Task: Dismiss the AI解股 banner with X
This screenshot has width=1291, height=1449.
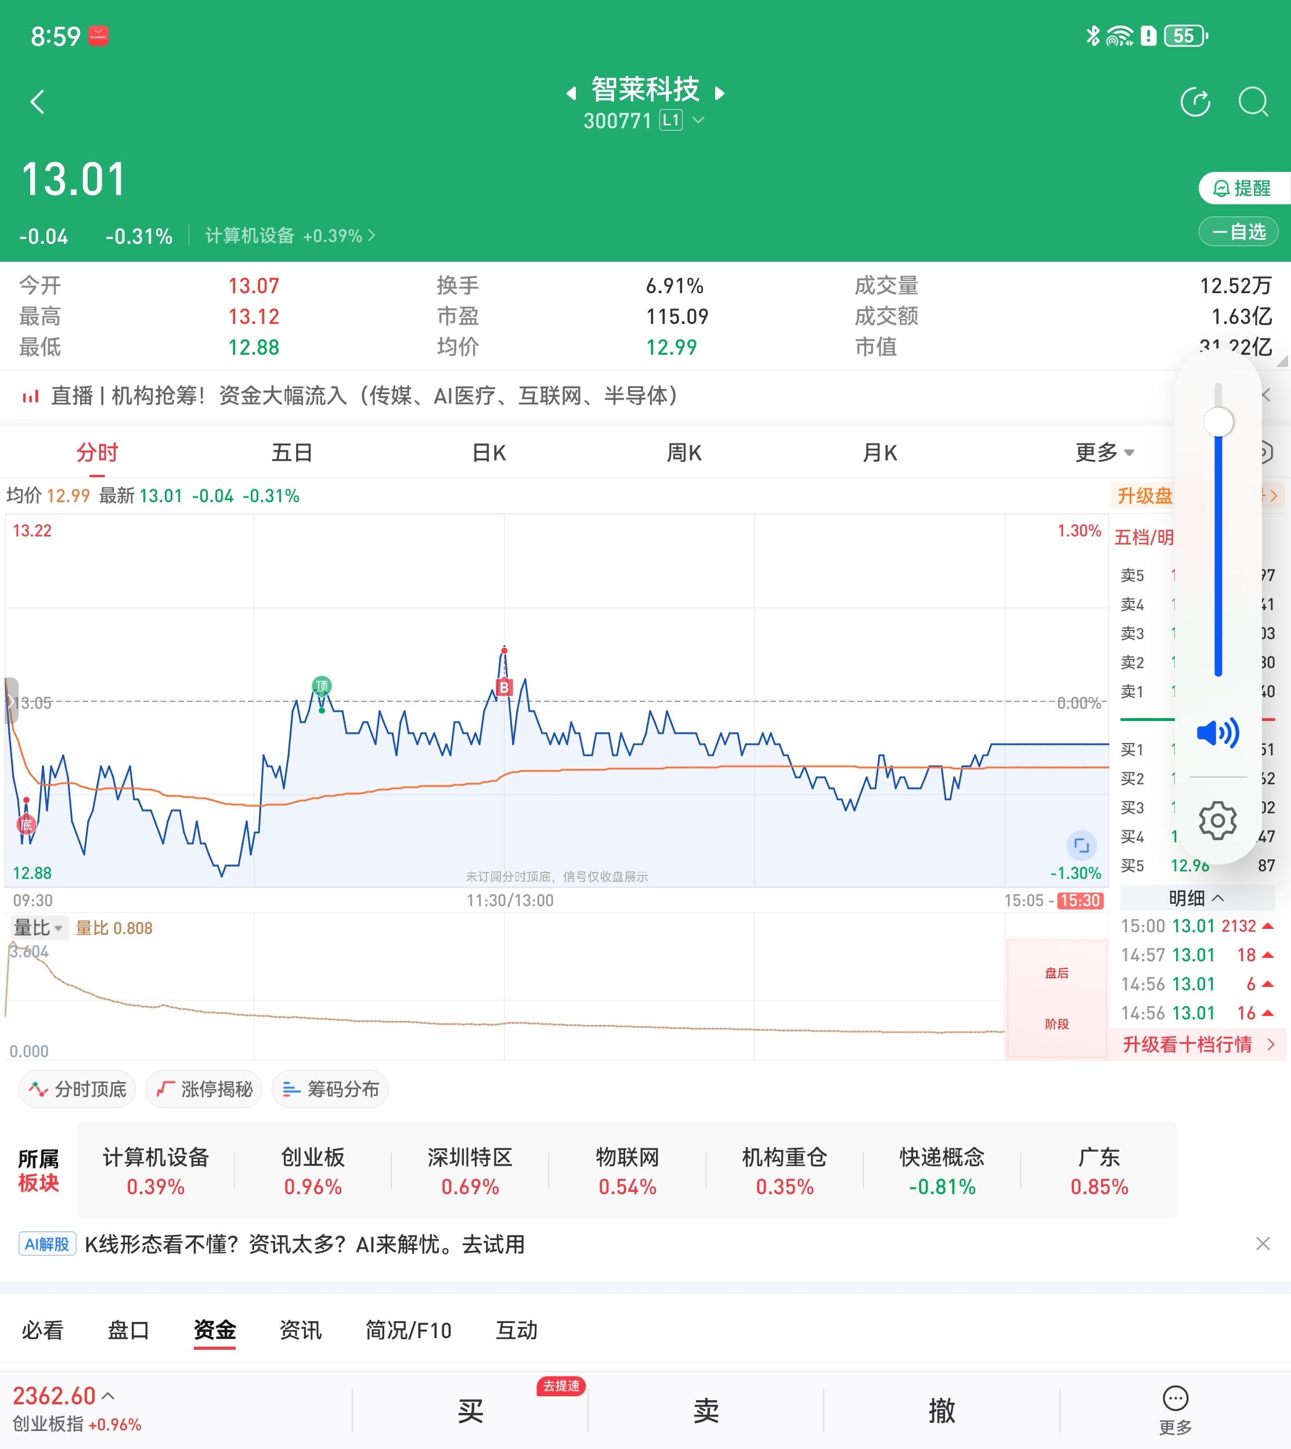Action: [x=1263, y=1243]
